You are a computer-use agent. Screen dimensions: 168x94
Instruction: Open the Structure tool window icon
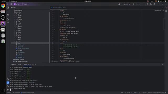coord(8,19)
